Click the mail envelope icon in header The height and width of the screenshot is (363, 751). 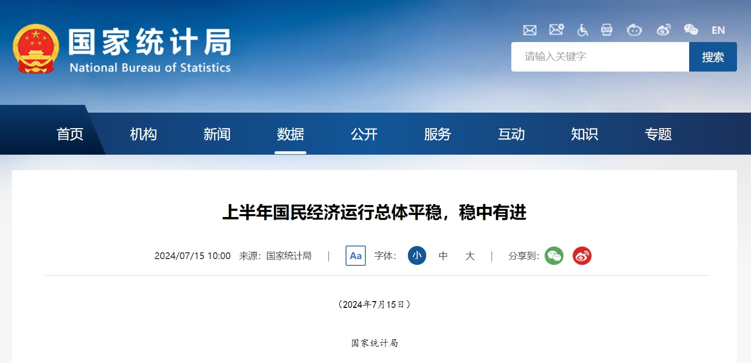coord(530,30)
